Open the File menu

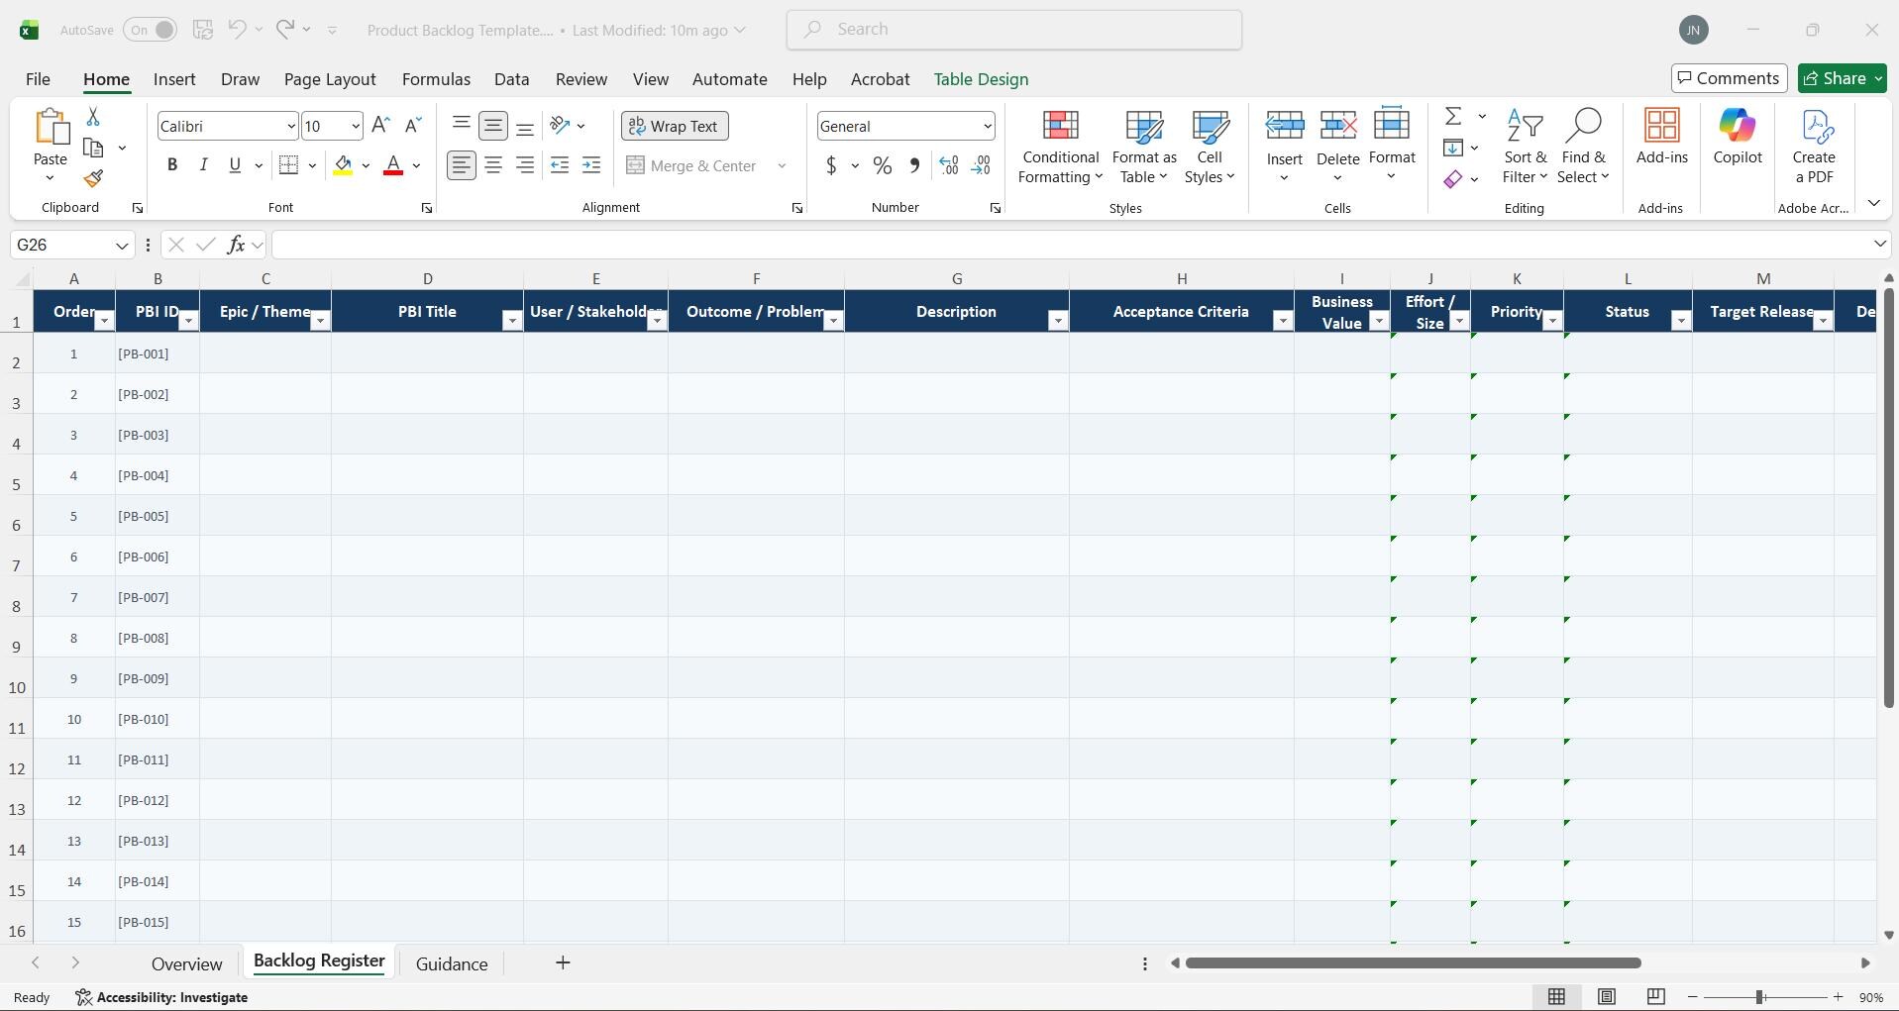pos(38,79)
